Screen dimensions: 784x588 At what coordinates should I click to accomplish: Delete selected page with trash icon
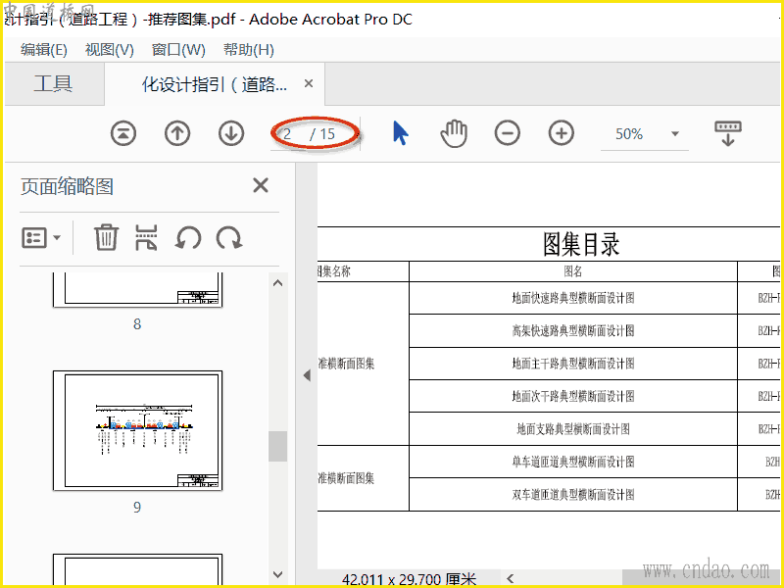(106, 237)
